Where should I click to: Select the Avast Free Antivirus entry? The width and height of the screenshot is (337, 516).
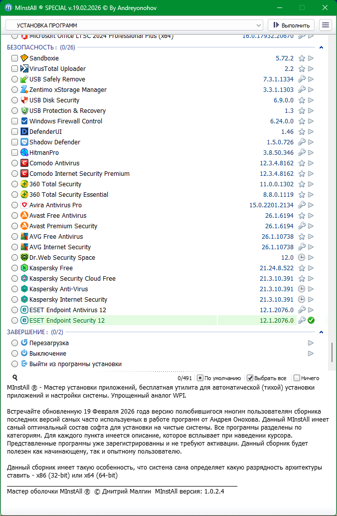pos(58,216)
